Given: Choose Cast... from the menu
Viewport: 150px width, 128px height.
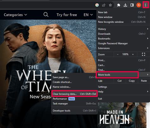Looking at the screenshot, I should (123, 65).
